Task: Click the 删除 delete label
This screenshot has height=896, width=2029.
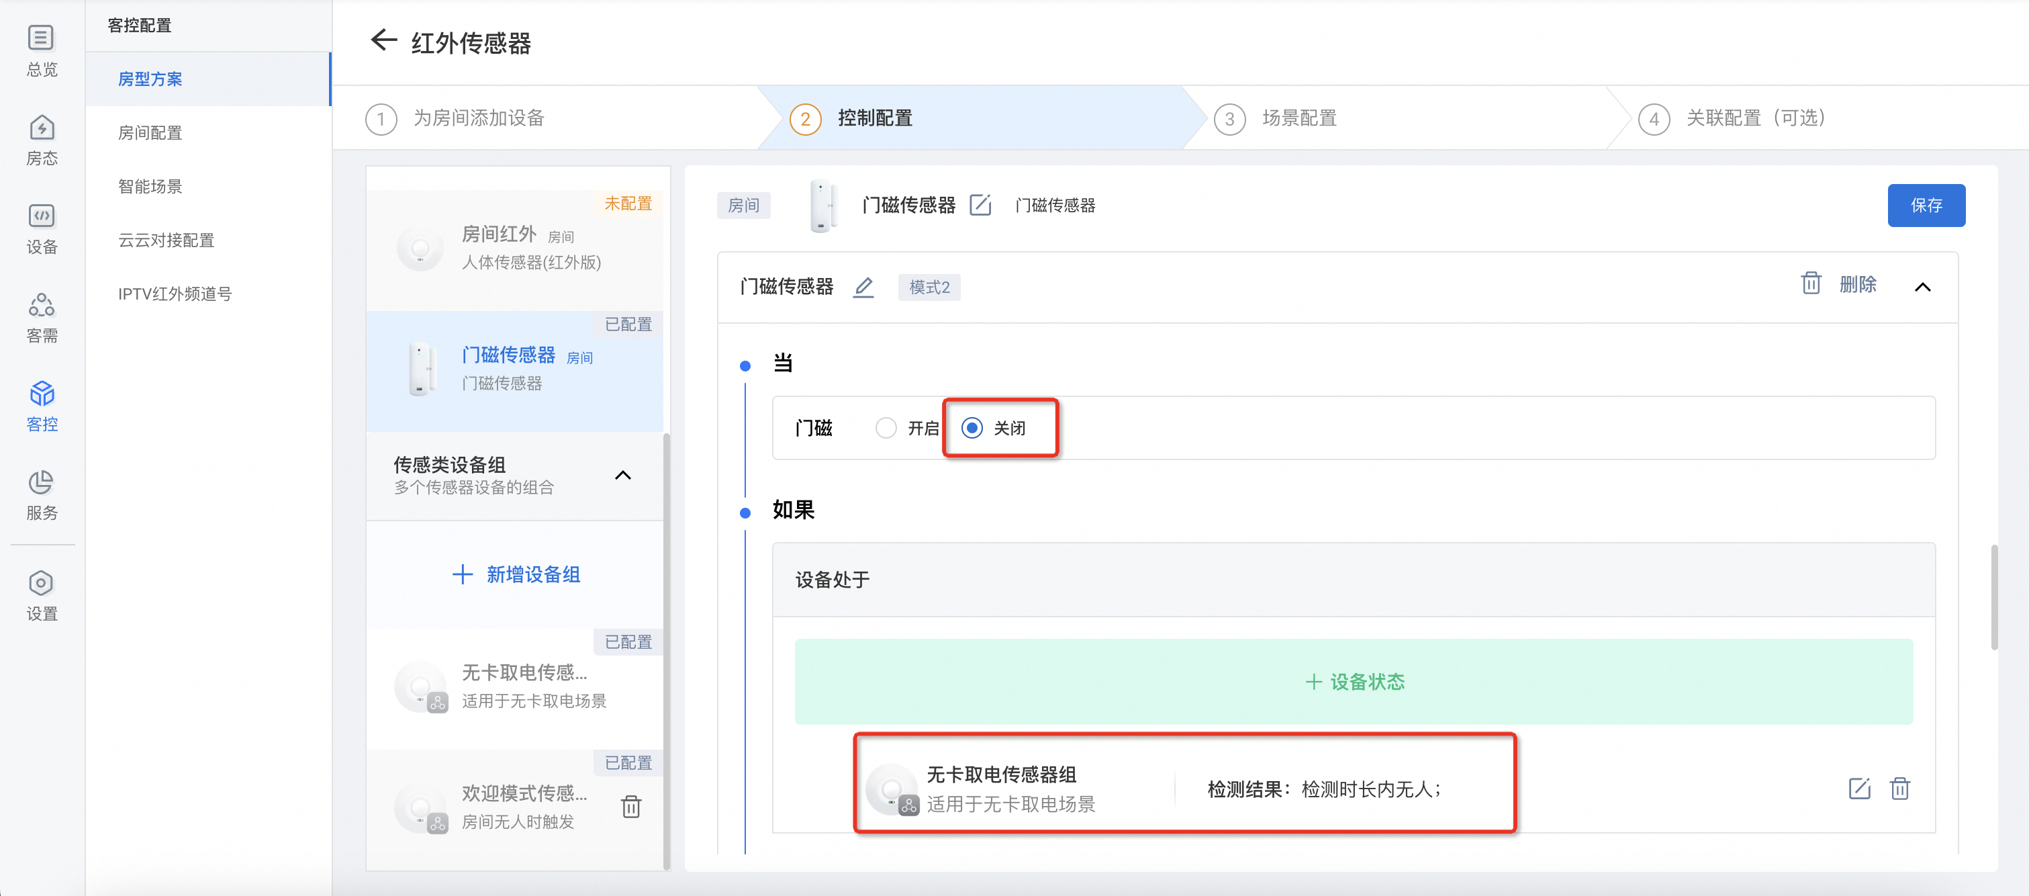Action: click(x=1858, y=283)
